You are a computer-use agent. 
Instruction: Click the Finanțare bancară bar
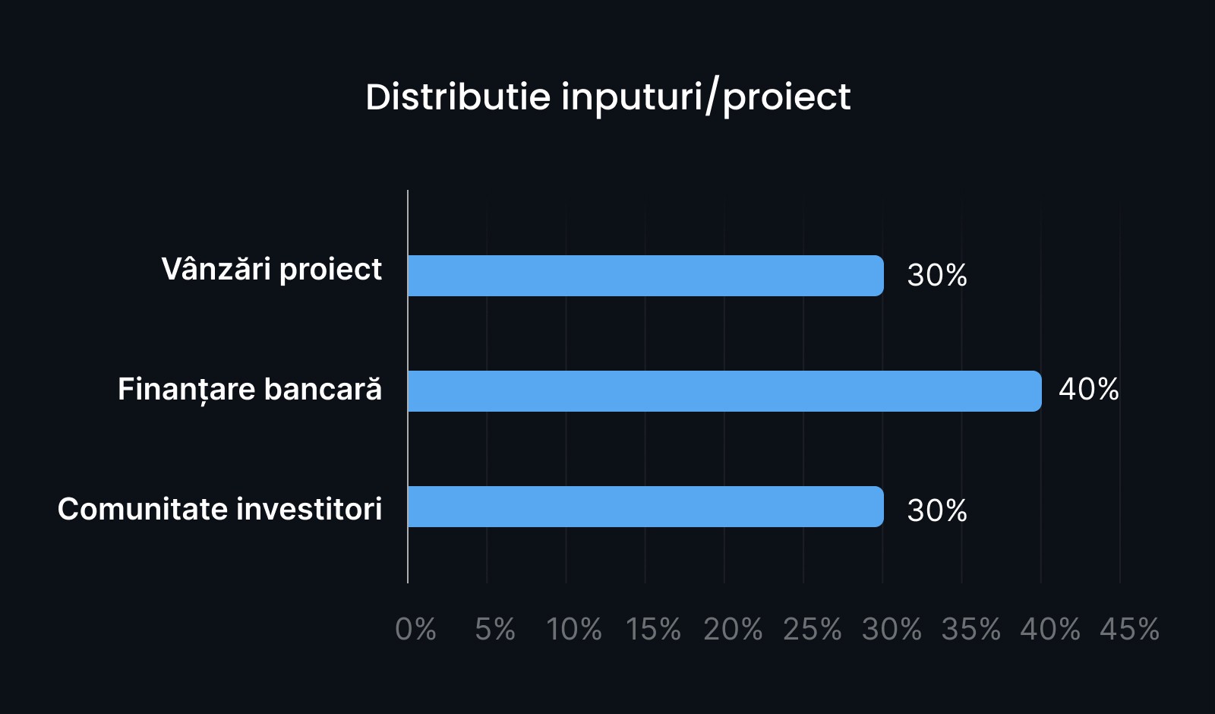[724, 391]
